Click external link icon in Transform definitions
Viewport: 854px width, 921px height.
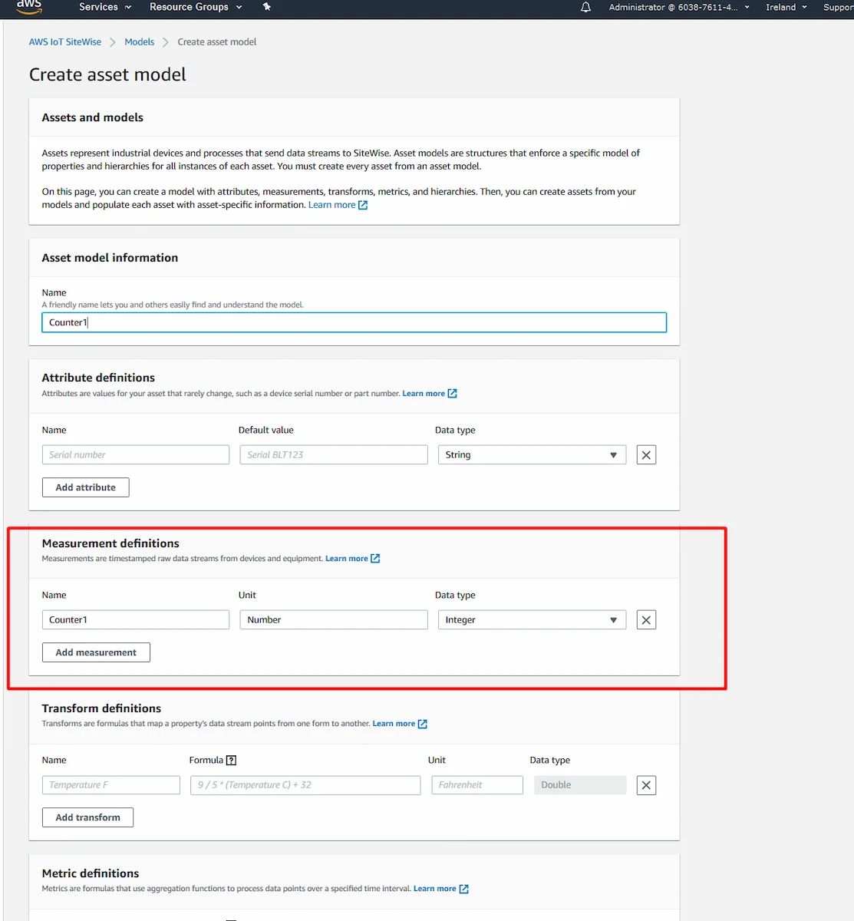(423, 724)
